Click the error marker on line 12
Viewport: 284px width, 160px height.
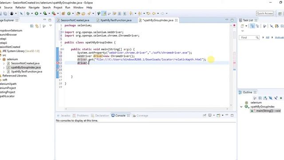[x=58, y=63]
